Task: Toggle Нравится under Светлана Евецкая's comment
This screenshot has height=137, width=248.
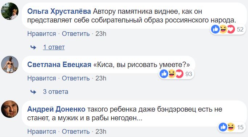Action: point(42,78)
